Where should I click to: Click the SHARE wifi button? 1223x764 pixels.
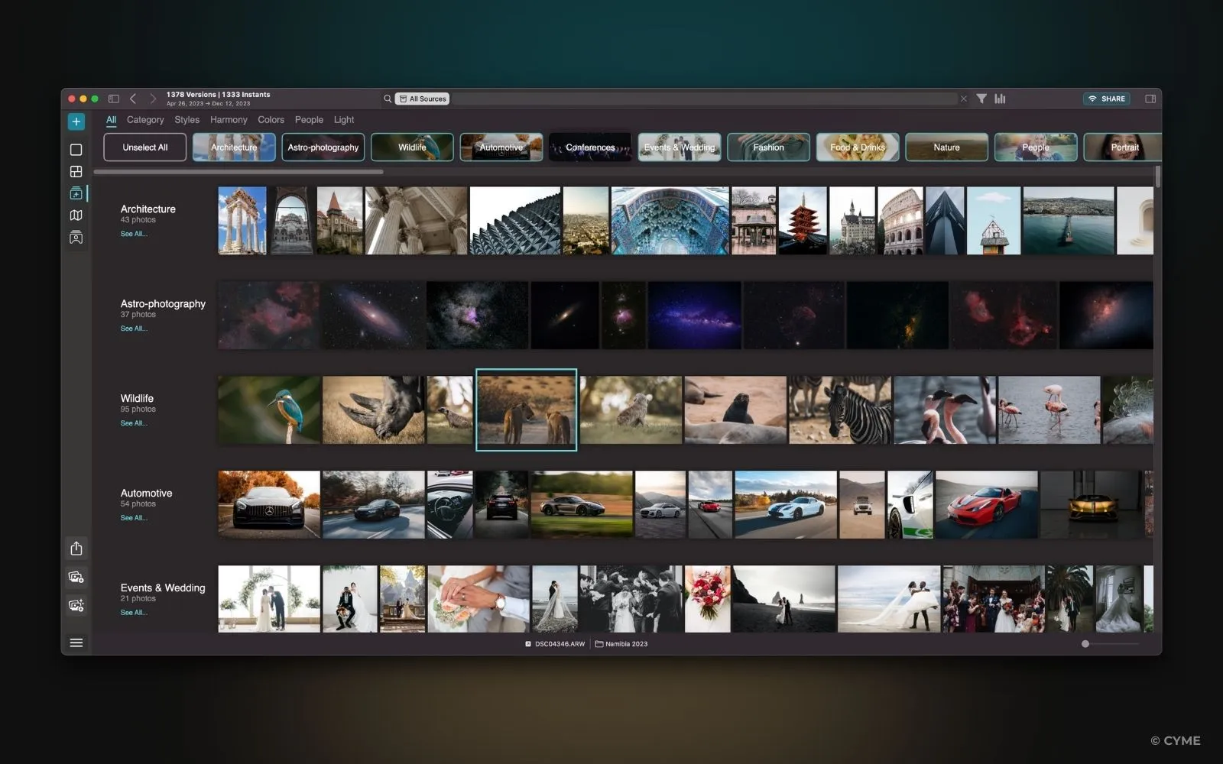pos(1106,99)
